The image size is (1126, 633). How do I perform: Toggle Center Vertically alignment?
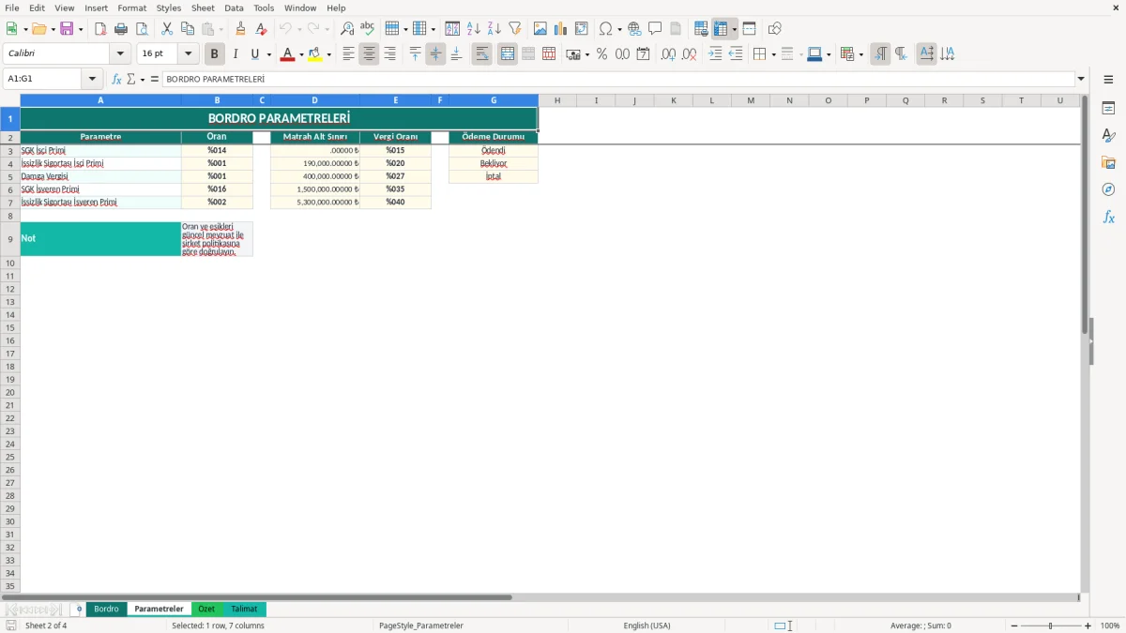tap(435, 54)
